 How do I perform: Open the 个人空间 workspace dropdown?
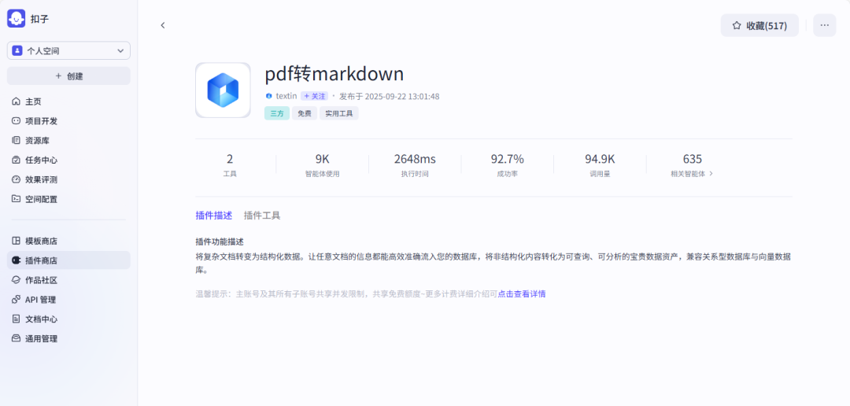[x=68, y=50]
